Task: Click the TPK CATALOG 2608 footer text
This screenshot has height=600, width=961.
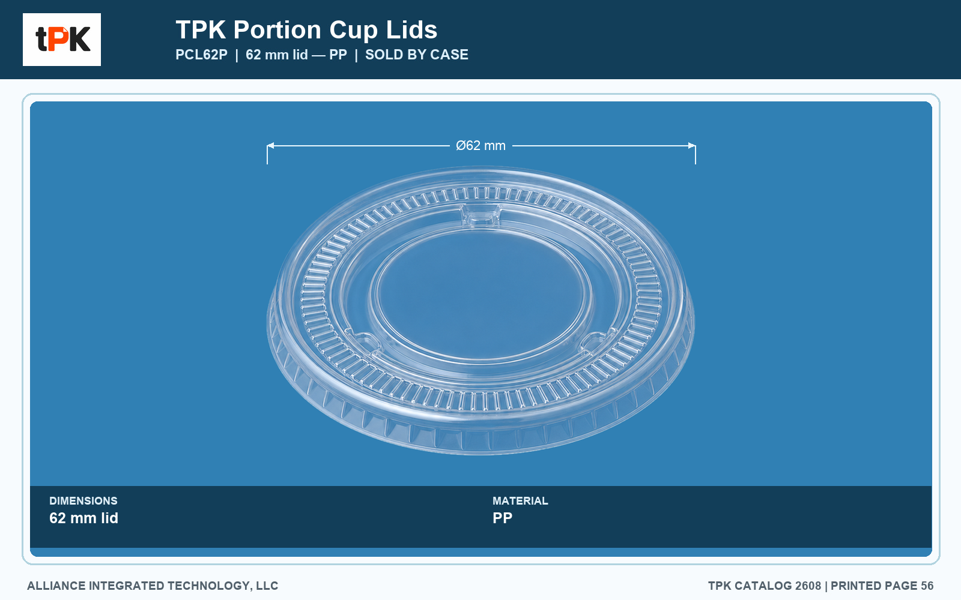Action: (x=764, y=586)
